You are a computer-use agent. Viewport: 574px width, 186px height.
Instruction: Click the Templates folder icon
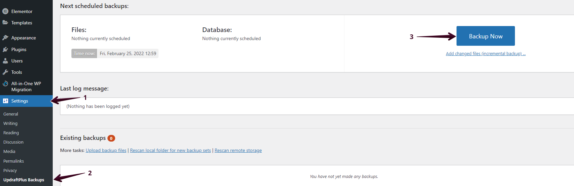point(5,23)
